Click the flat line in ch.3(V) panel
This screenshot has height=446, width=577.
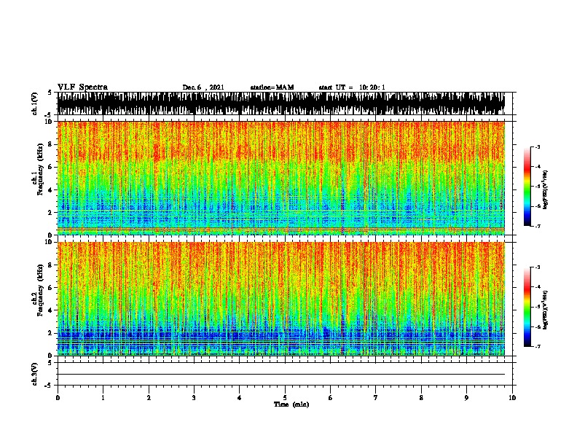tap(281, 375)
